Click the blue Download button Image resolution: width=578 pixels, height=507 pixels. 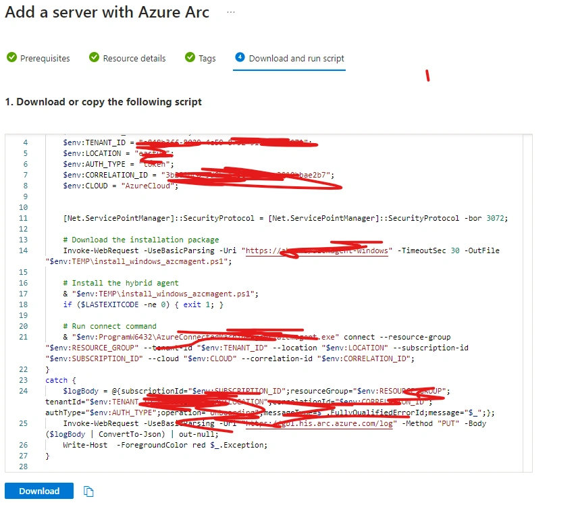click(x=39, y=491)
